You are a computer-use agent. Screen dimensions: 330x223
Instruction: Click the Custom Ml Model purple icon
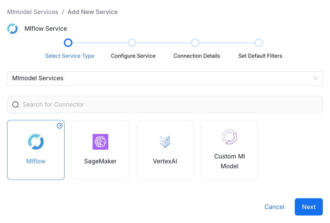pos(230,137)
